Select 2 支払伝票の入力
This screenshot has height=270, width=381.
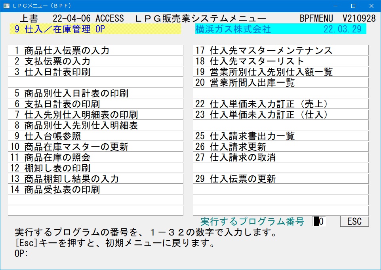[x=95, y=61]
